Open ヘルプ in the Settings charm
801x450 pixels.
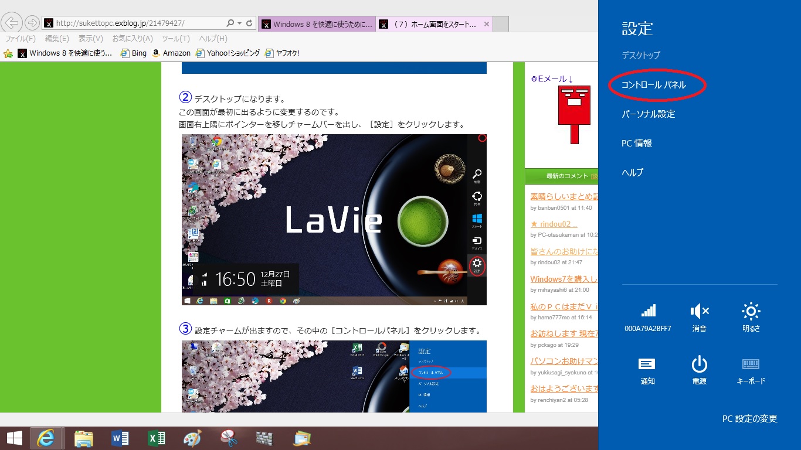632,172
